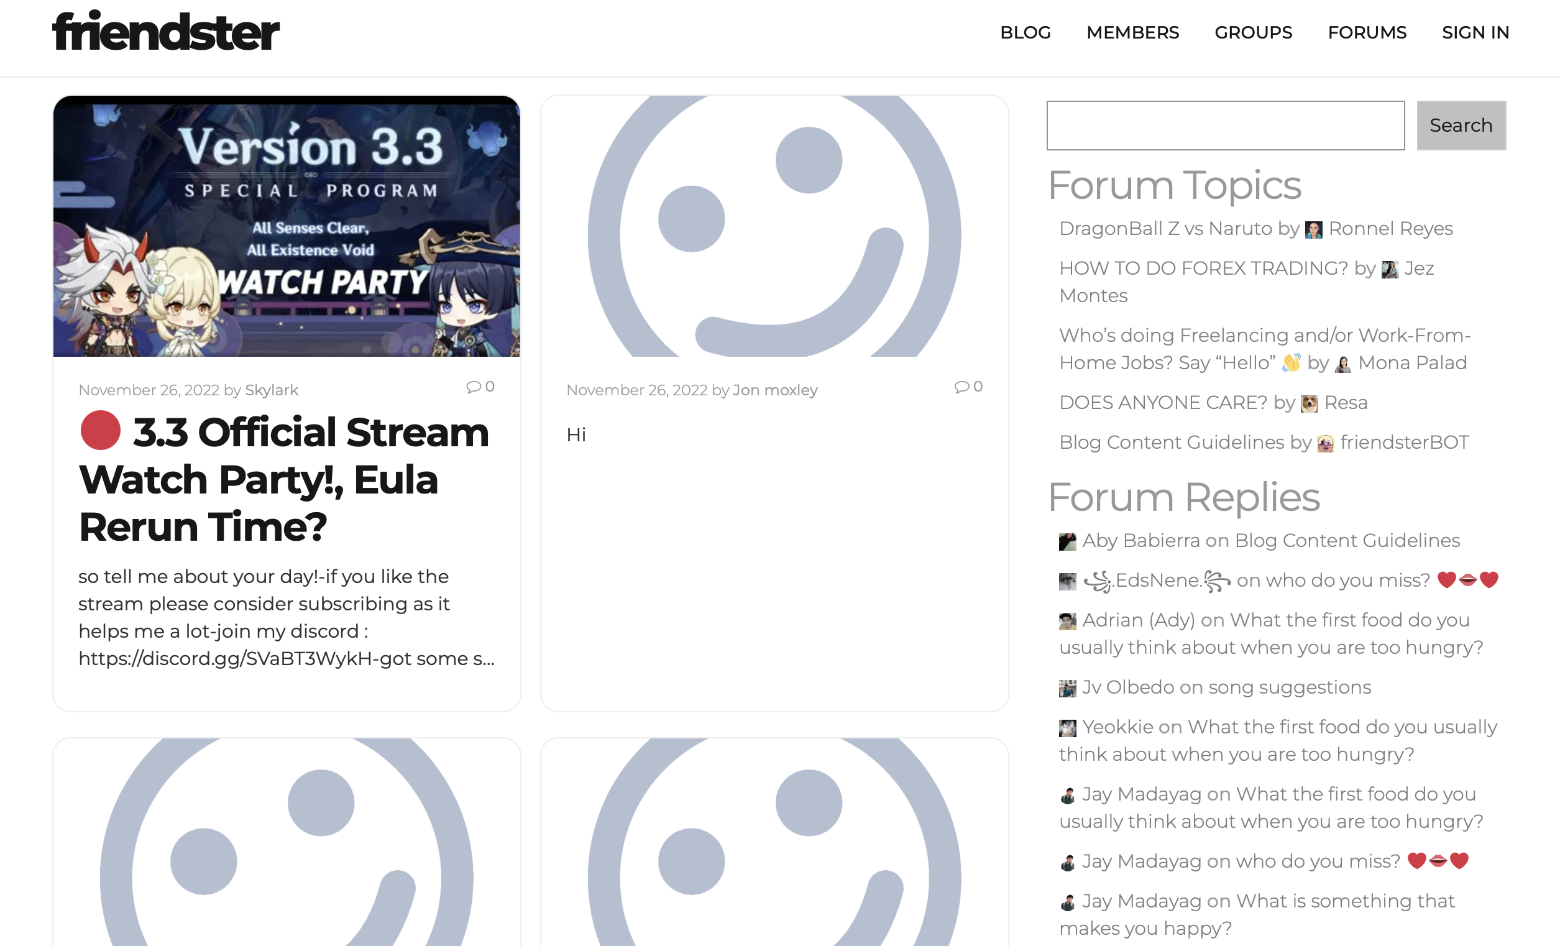Open the Version 3.3 Watch Party thumbnail
Image resolution: width=1560 pixels, height=946 pixels.
point(287,226)
